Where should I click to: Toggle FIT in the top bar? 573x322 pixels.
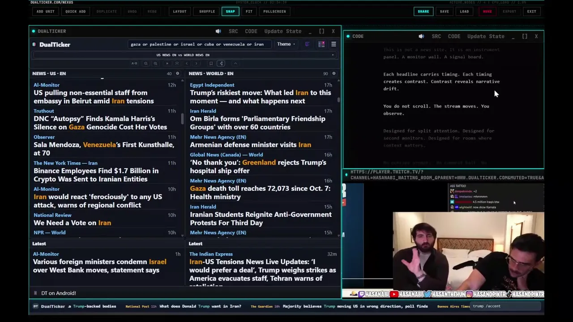pyautogui.click(x=249, y=11)
